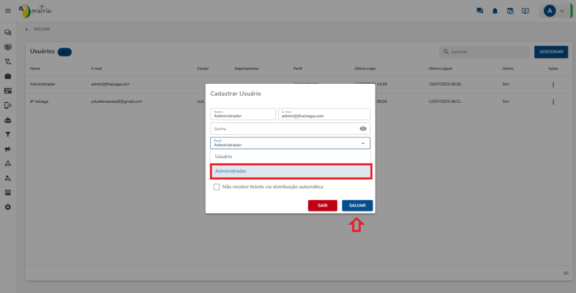Screen dimensions: 576x293
Task: Open the chat messages icon in header
Action: [x=480, y=11]
